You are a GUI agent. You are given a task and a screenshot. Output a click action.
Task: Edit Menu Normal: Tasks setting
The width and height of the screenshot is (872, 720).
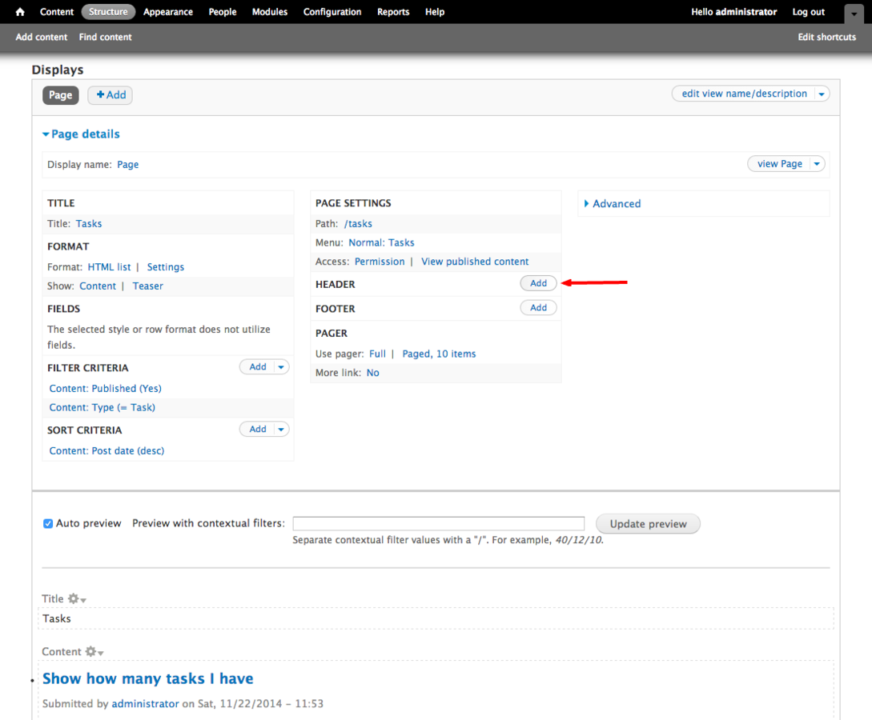pyautogui.click(x=381, y=242)
